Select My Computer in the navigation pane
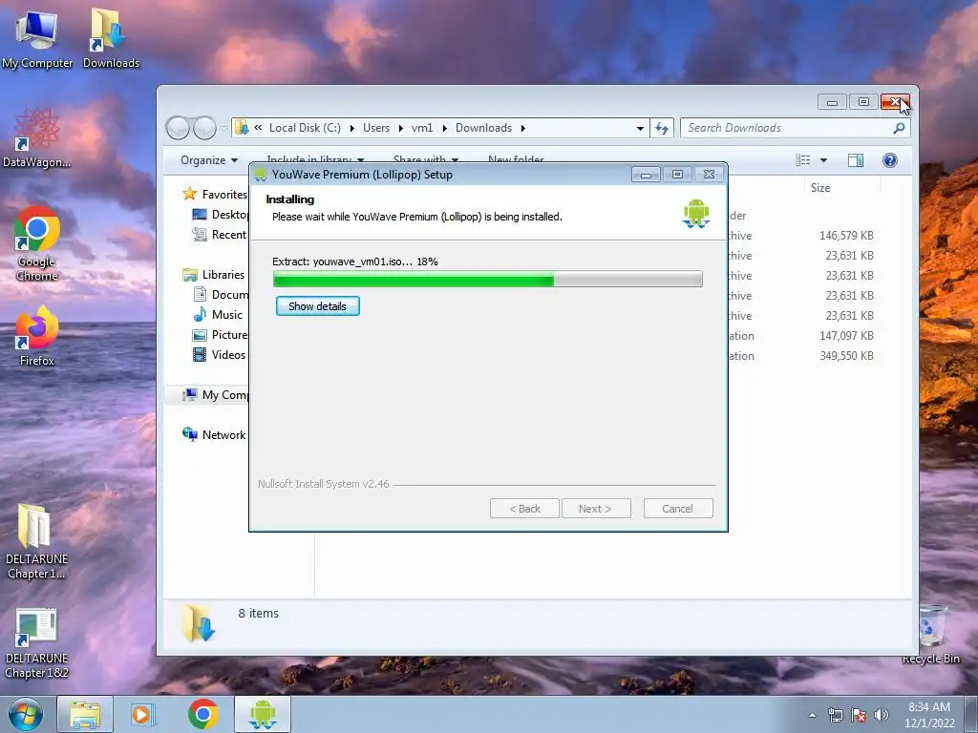The image size is (978, 733). [x=215, y=395]
